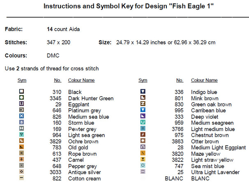Click the Sea mist blue symbol
Image resolution: width=249 pixels, height=185 pixels.
pyautogui.click(x=143, y=166)
